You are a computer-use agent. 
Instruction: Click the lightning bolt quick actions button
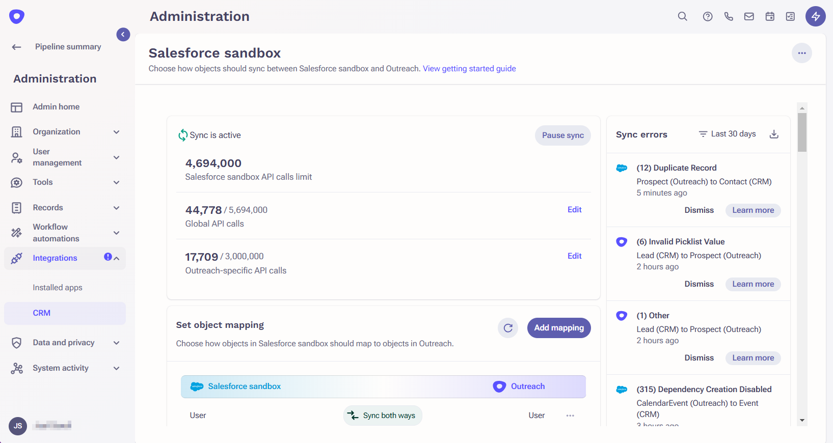(815, 16)
